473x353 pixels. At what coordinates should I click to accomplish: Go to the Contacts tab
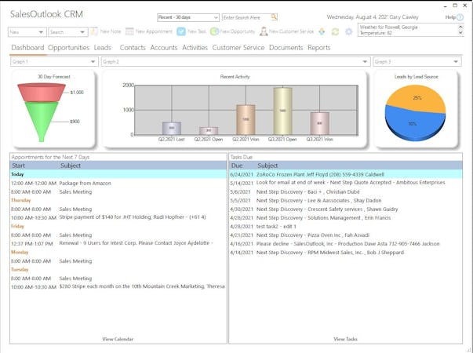(x=133, y=48)
